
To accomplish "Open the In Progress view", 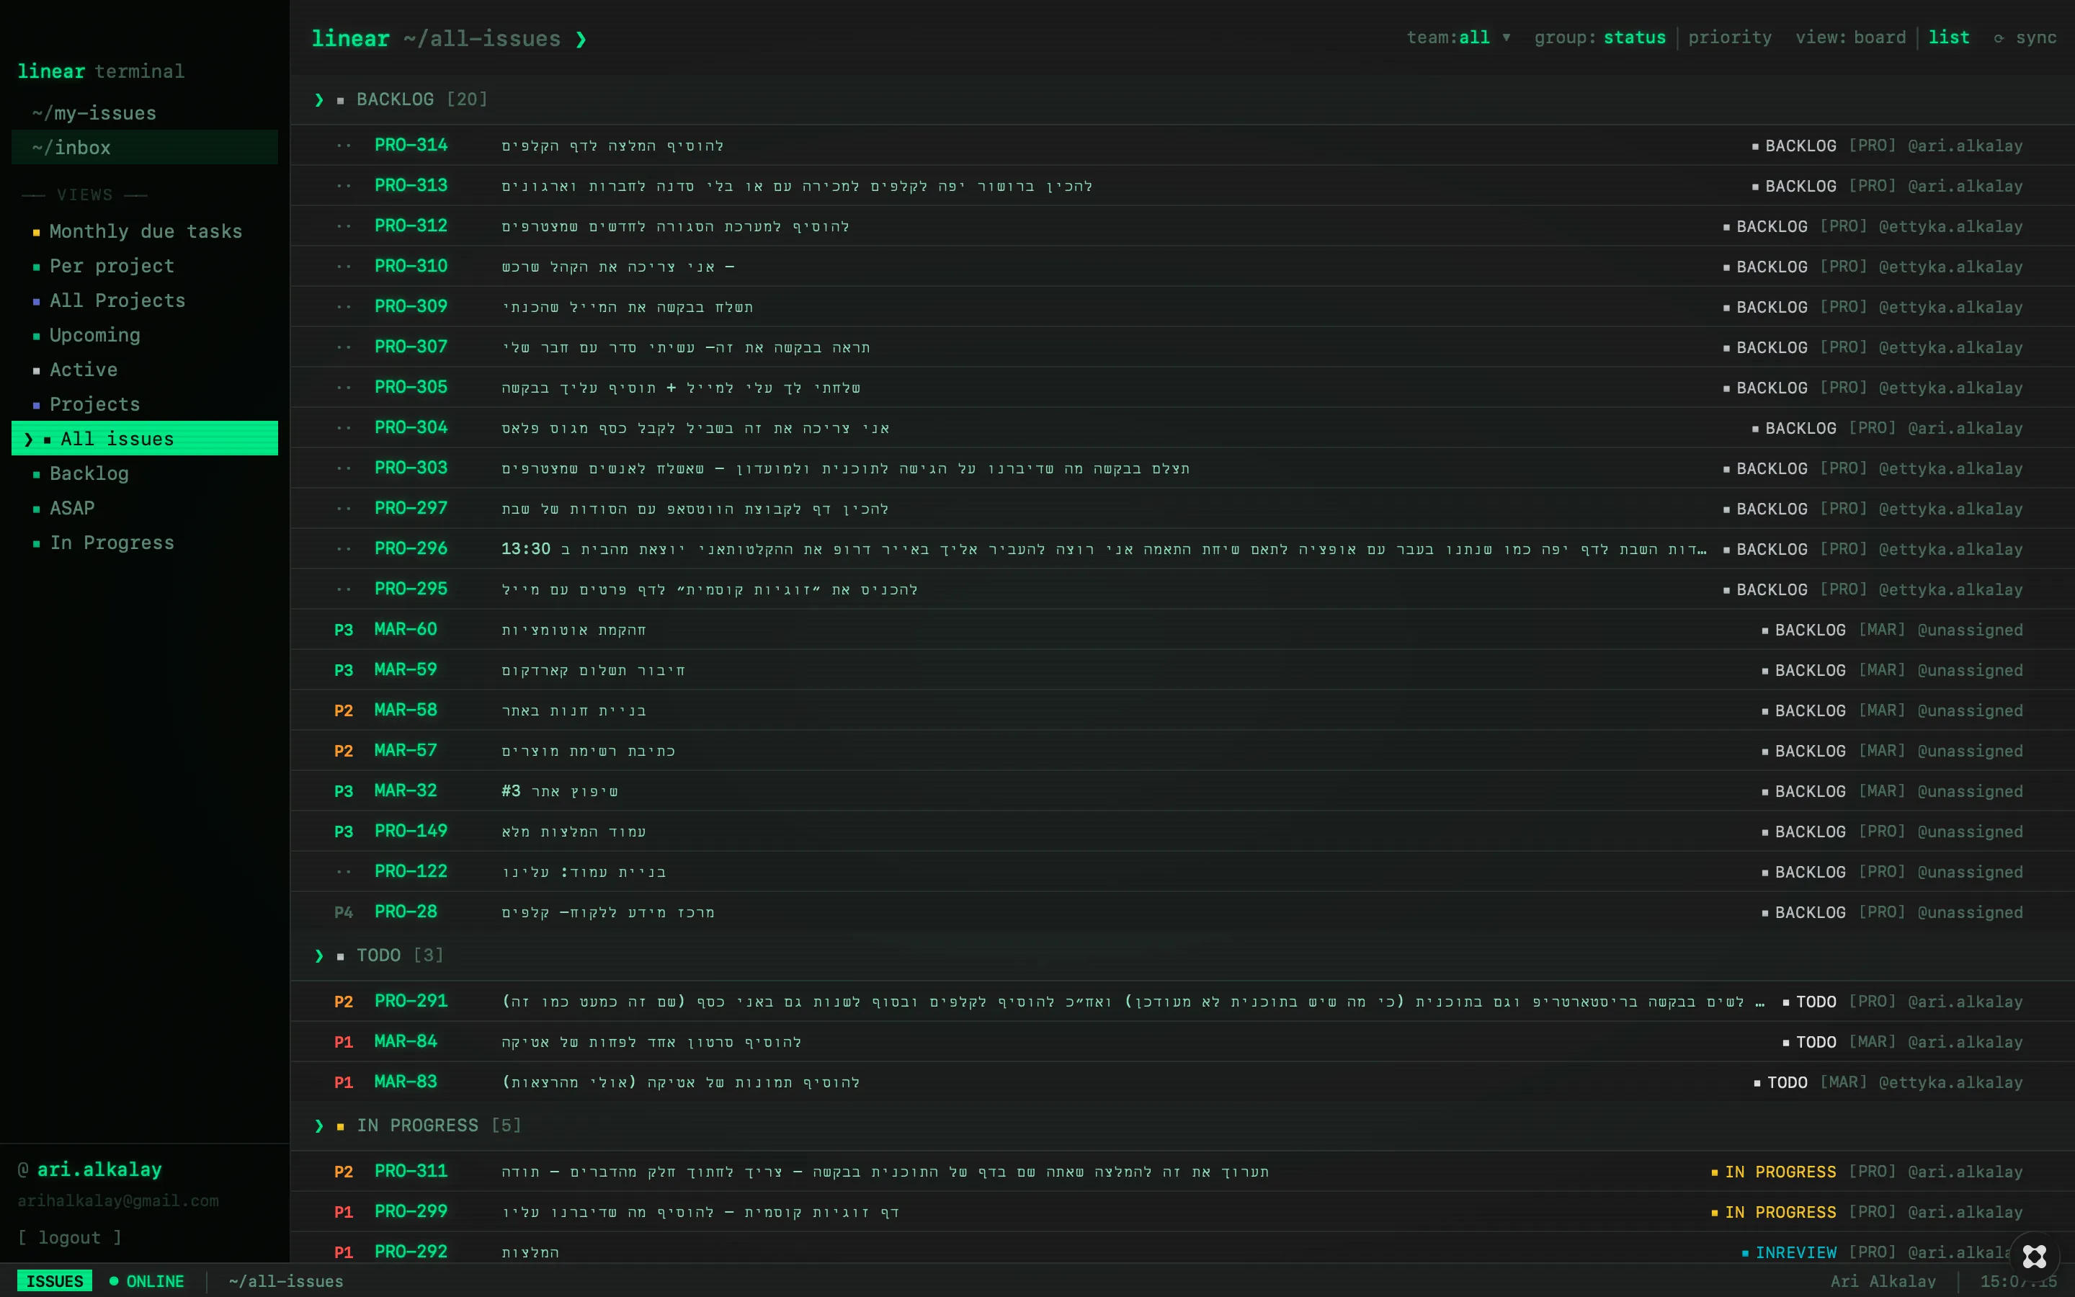I will click(x=144, y=543).
